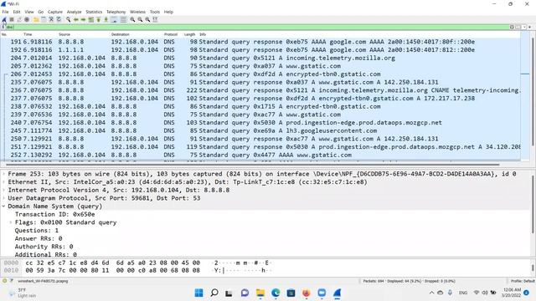The image size is (536, 301).
Task: Open File Explorer from the taskbar
Action: click(260, 293)
